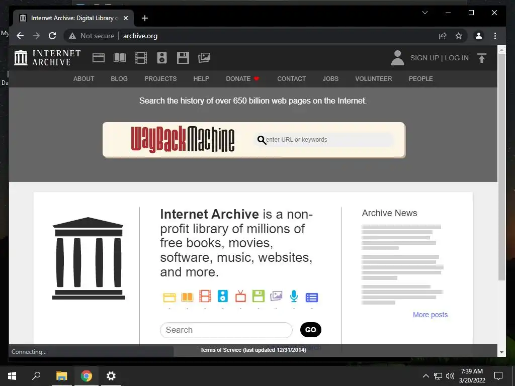
Task: Open the Chrome profile icon
Action: 479,36
